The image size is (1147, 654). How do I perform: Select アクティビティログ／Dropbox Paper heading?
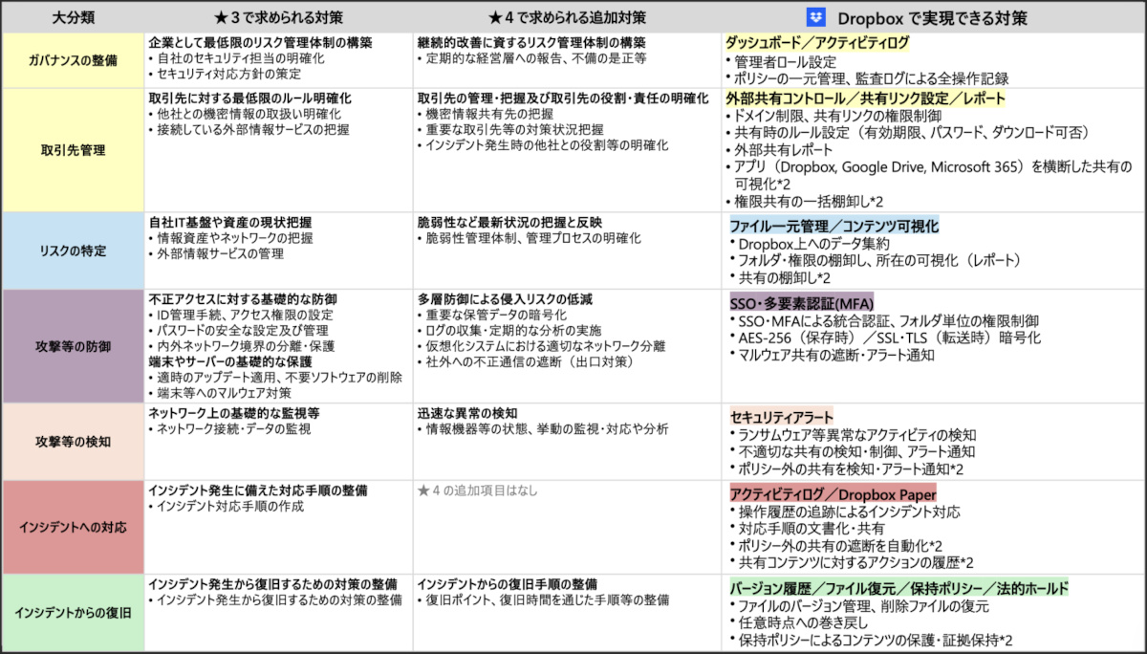(x=833, y=493)
